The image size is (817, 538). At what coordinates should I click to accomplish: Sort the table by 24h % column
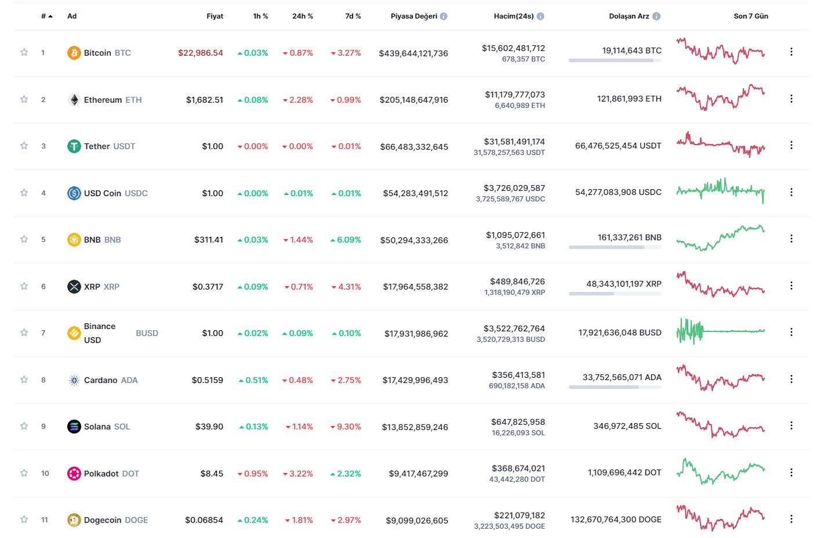(302, 16)
